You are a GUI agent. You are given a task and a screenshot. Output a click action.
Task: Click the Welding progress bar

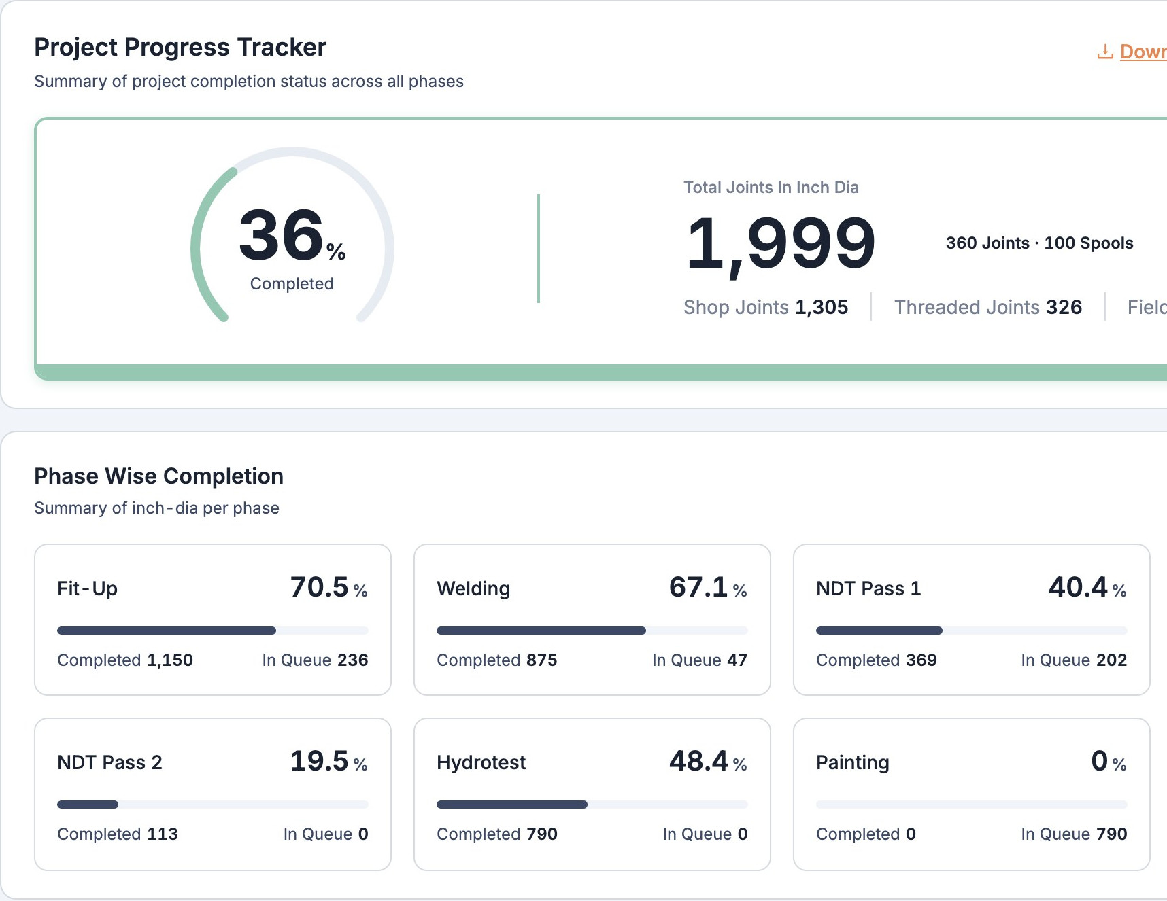(x=592, y=631)
